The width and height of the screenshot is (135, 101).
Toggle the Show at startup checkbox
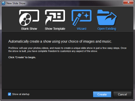click(10, 94)
